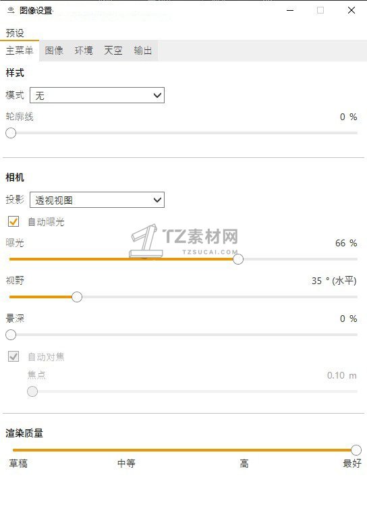The height and width of the screenshot is (521, 367).
Task: Minimize the 图像设置 window
Action: point(290,10)
